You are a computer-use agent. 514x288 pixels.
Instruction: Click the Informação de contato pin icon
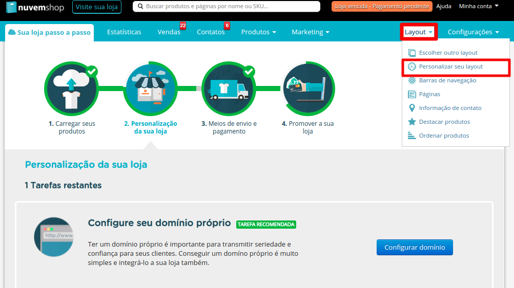[x=412, y=108]
